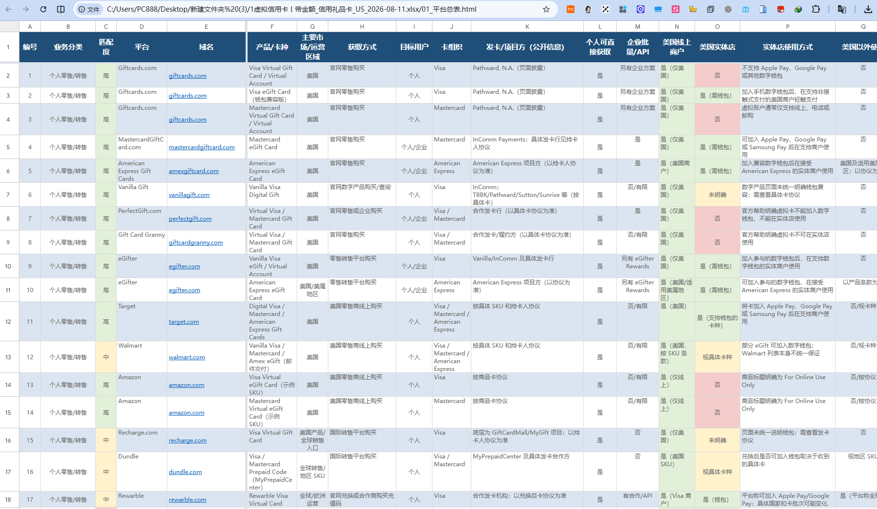877x509 pixels.
Task: Open the egifter.com link in row 10
Action: pos(184,266)
